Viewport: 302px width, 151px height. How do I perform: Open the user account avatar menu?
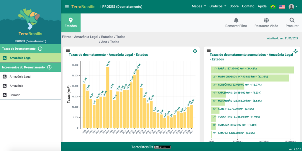293,7
